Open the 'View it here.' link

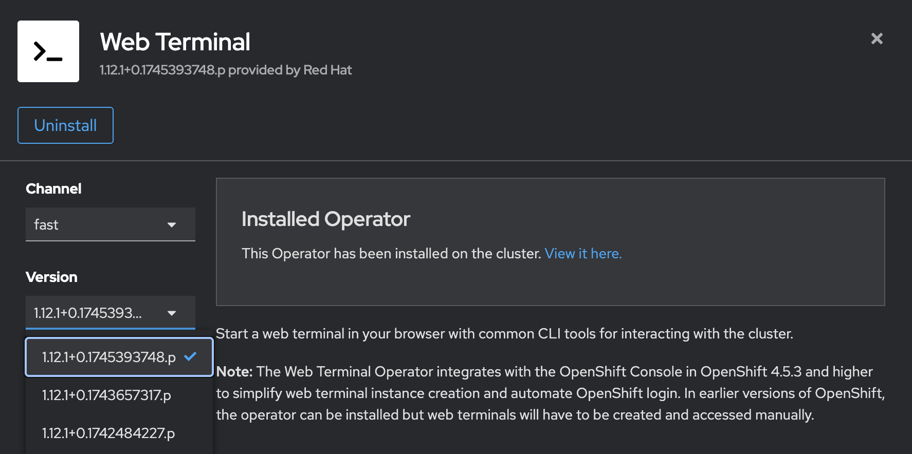pyautogui.click(x=583, y=254)
